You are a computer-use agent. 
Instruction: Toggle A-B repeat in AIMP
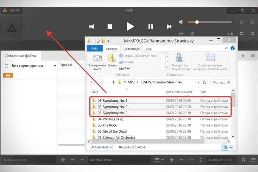(230, 34)
